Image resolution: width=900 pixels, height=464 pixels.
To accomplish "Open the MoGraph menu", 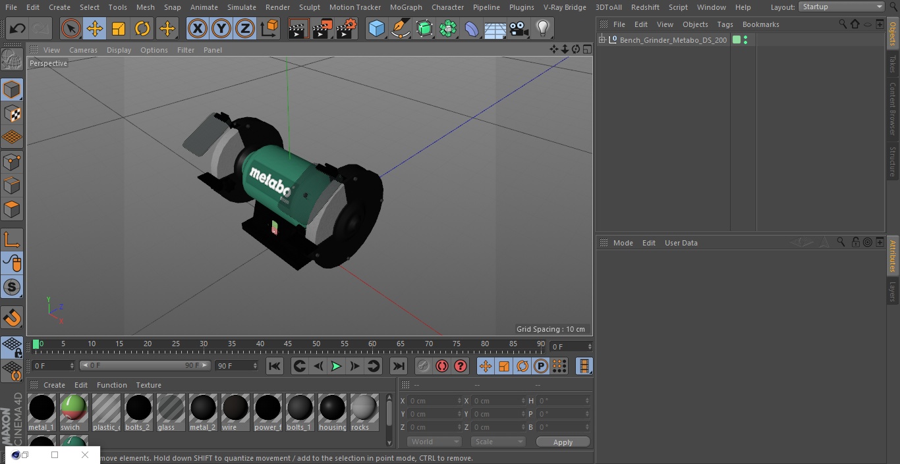I will (406, 7).
